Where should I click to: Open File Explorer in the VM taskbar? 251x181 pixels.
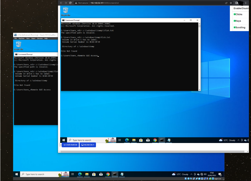coord(87,174)
